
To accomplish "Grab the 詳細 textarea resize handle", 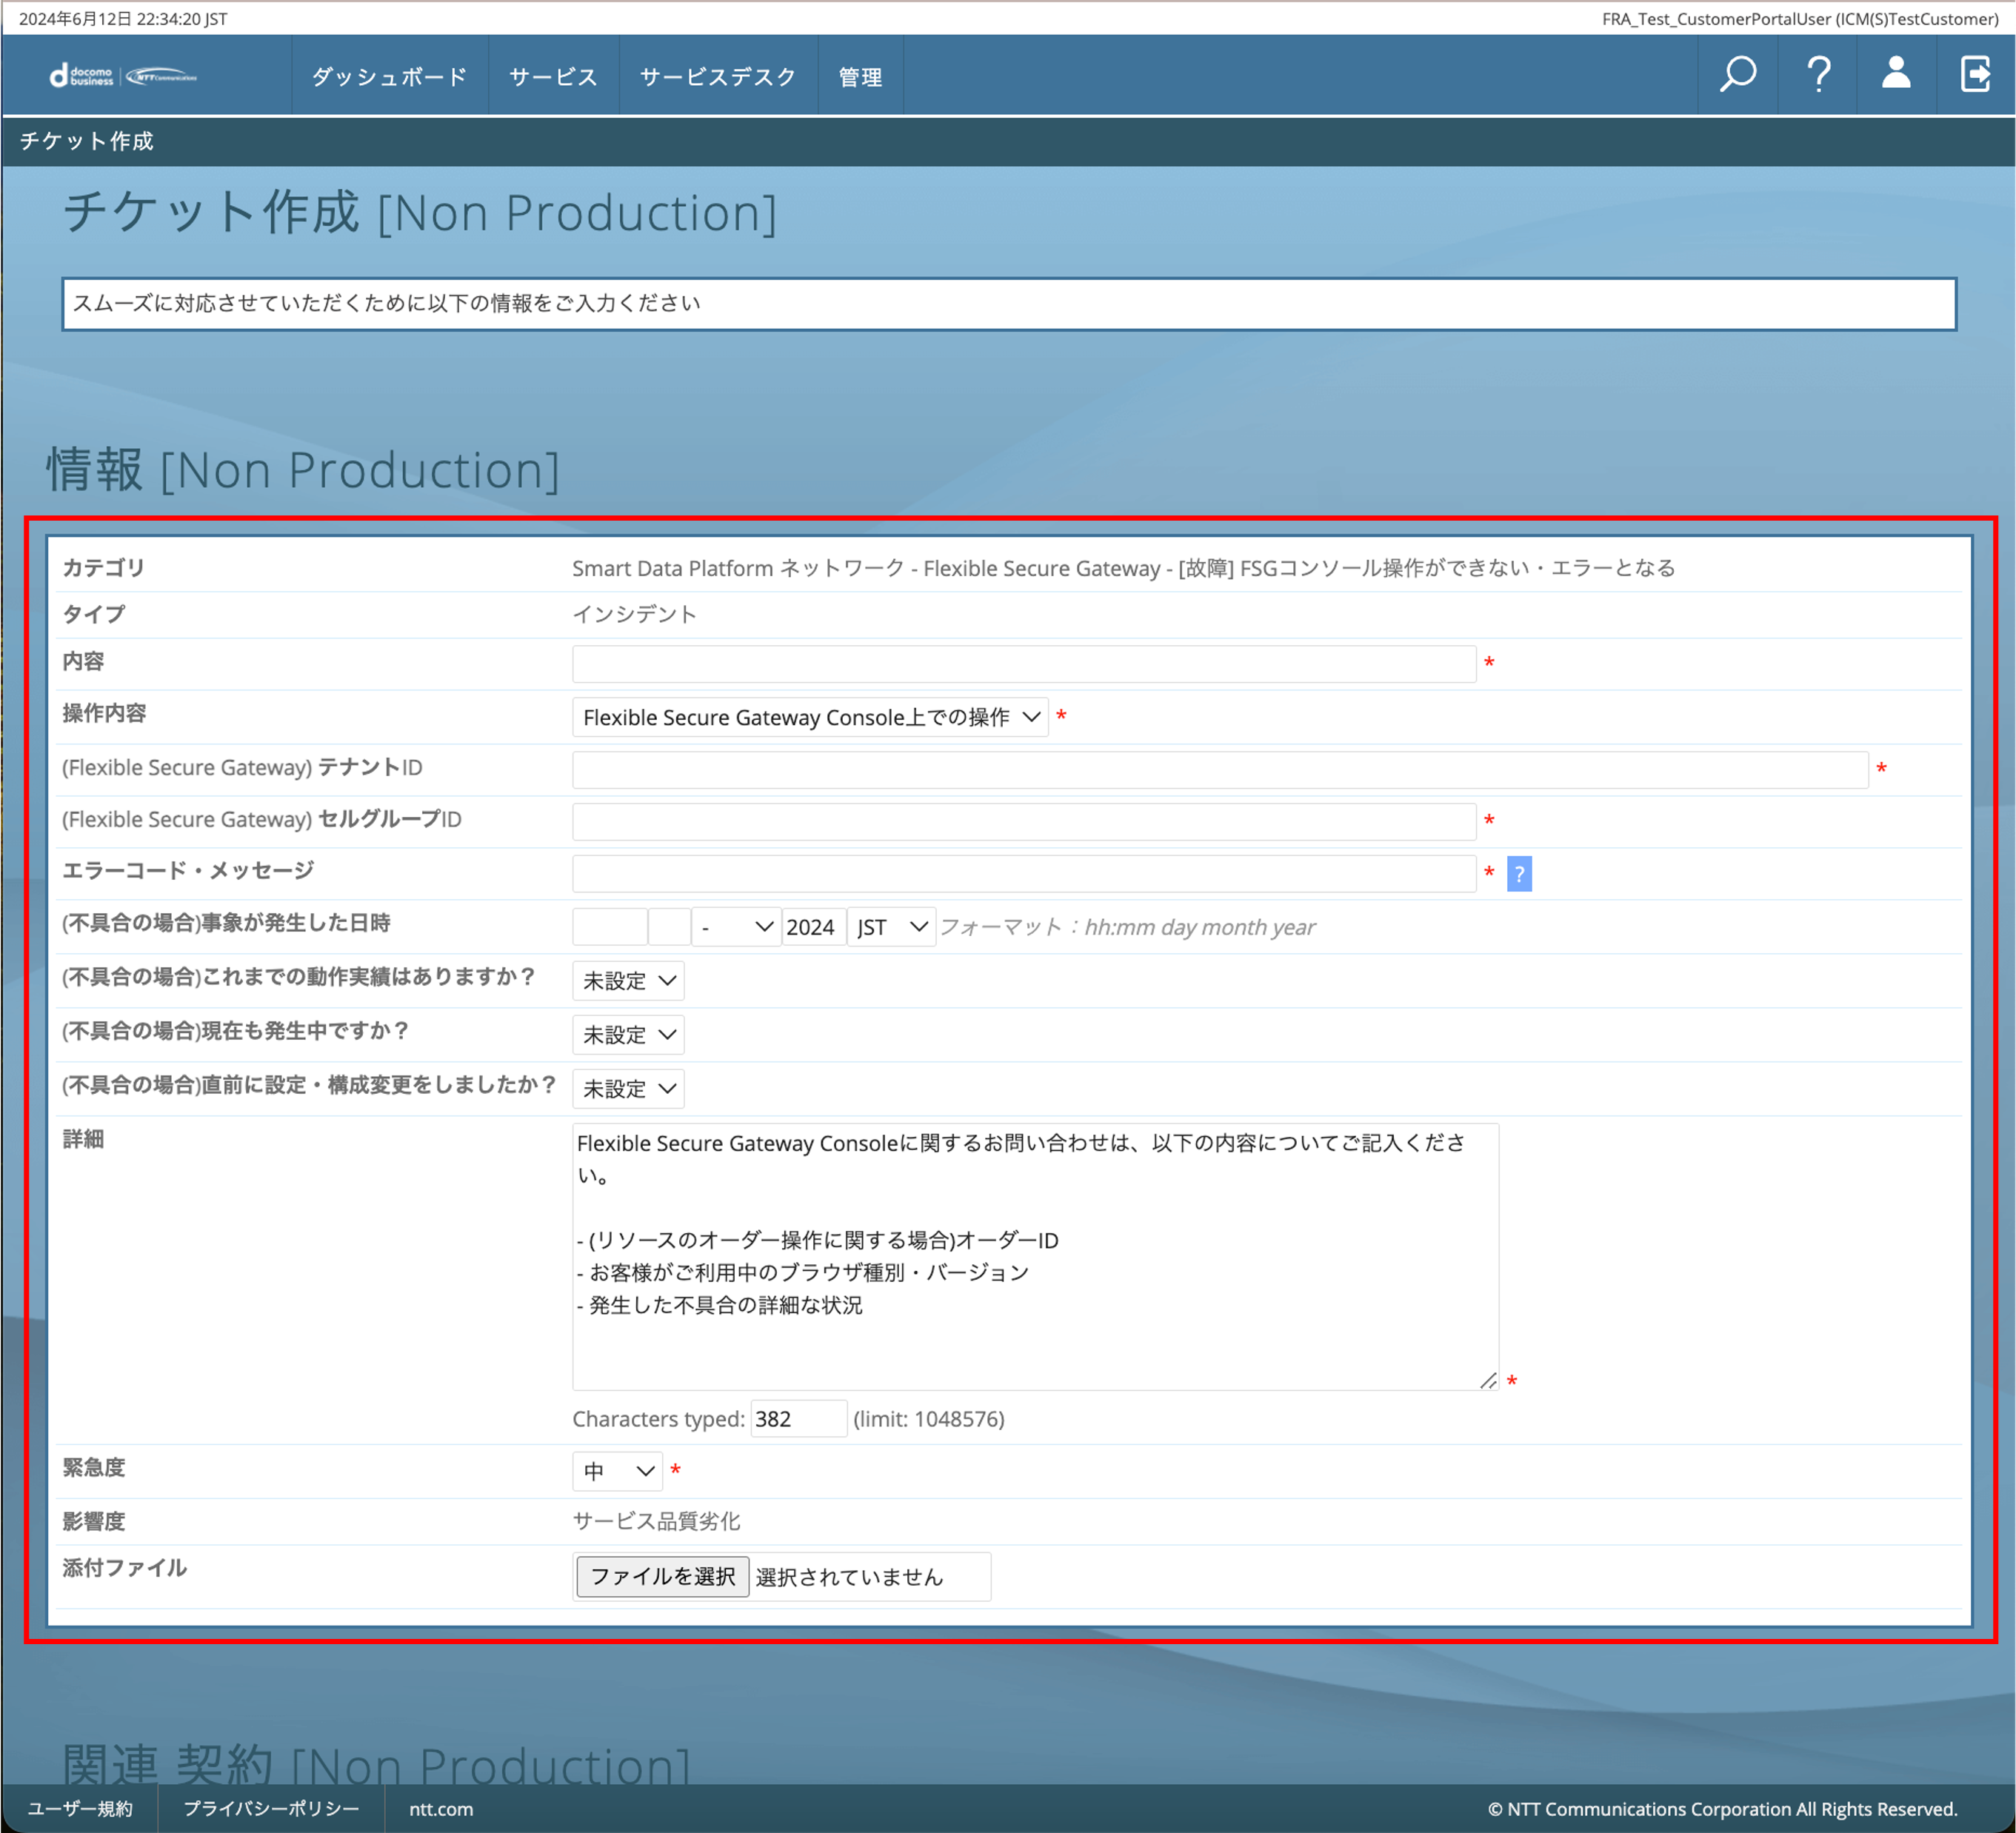I will coord(1488,1380).
